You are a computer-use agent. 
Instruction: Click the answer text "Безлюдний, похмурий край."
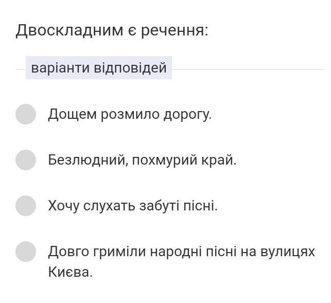point(142,160)
